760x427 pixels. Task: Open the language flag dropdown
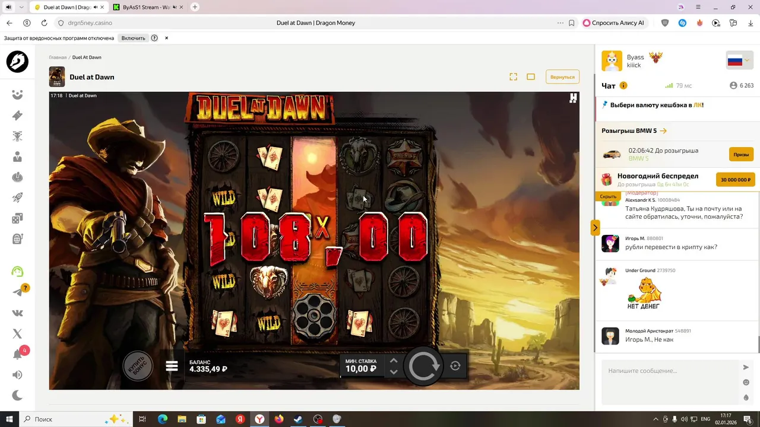(x=739, y=60)
